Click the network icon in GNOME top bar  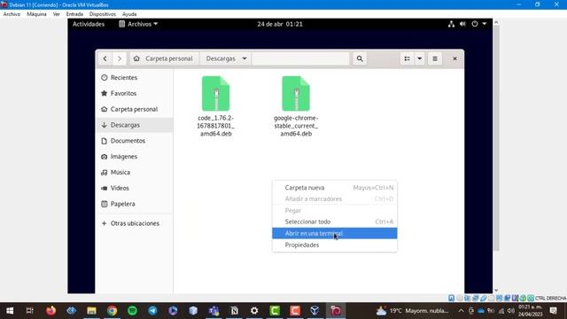coord(451,24)
